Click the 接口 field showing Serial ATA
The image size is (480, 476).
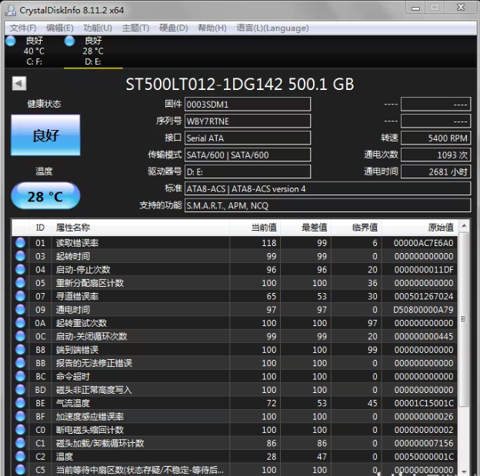coord(248,138)
